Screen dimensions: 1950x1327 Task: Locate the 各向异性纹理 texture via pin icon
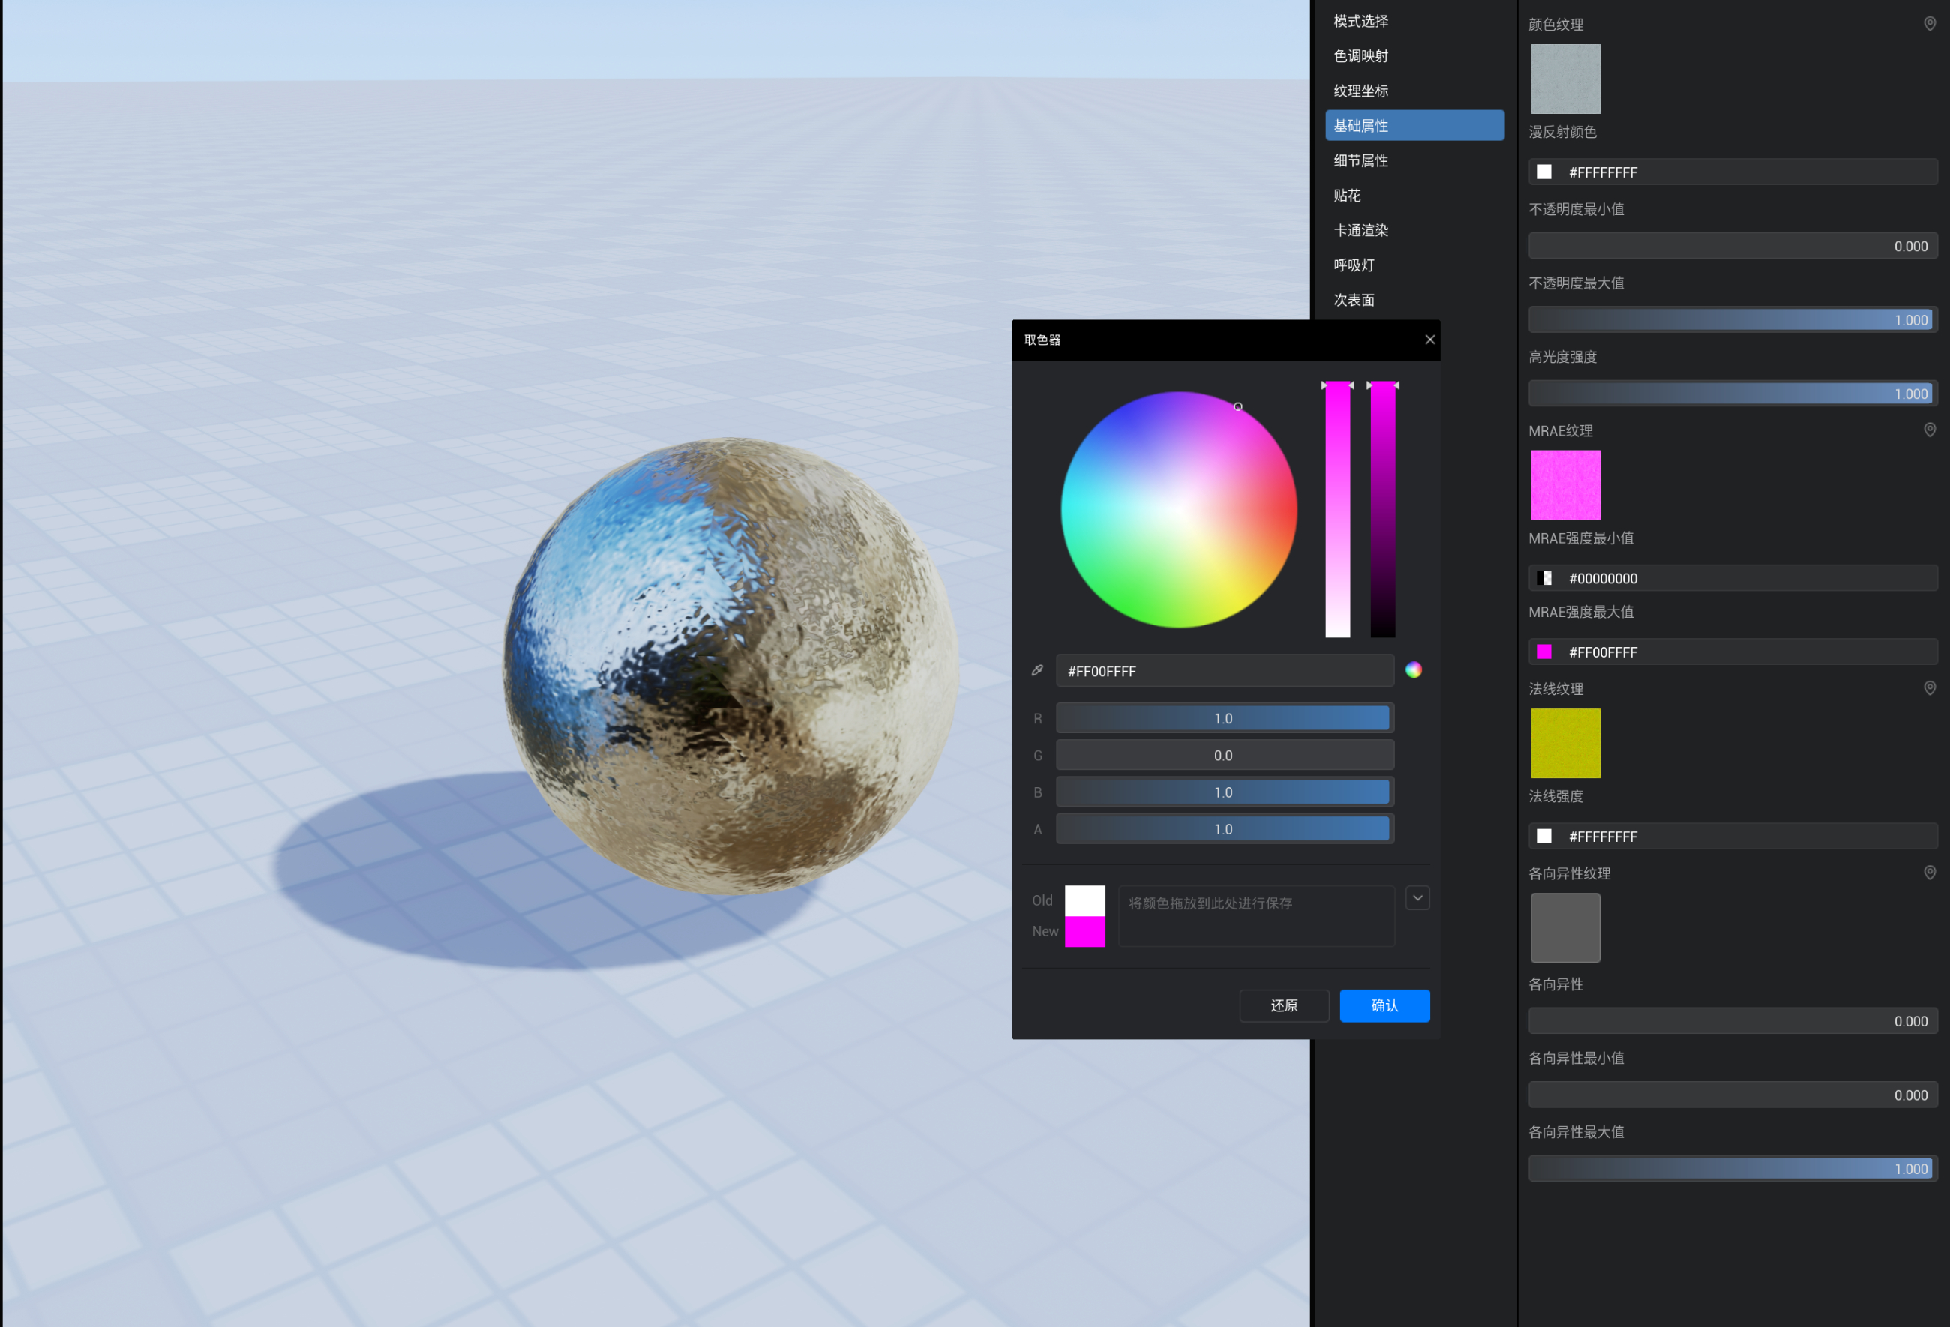coord(1930,873)
